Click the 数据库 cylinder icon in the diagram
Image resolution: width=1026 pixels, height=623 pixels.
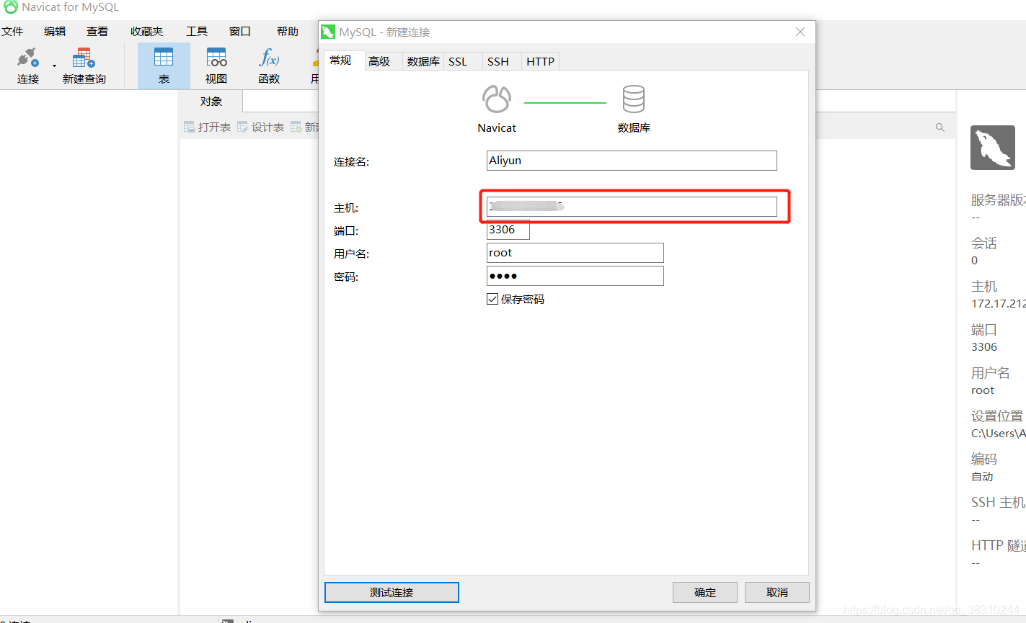tap(634, 99)
